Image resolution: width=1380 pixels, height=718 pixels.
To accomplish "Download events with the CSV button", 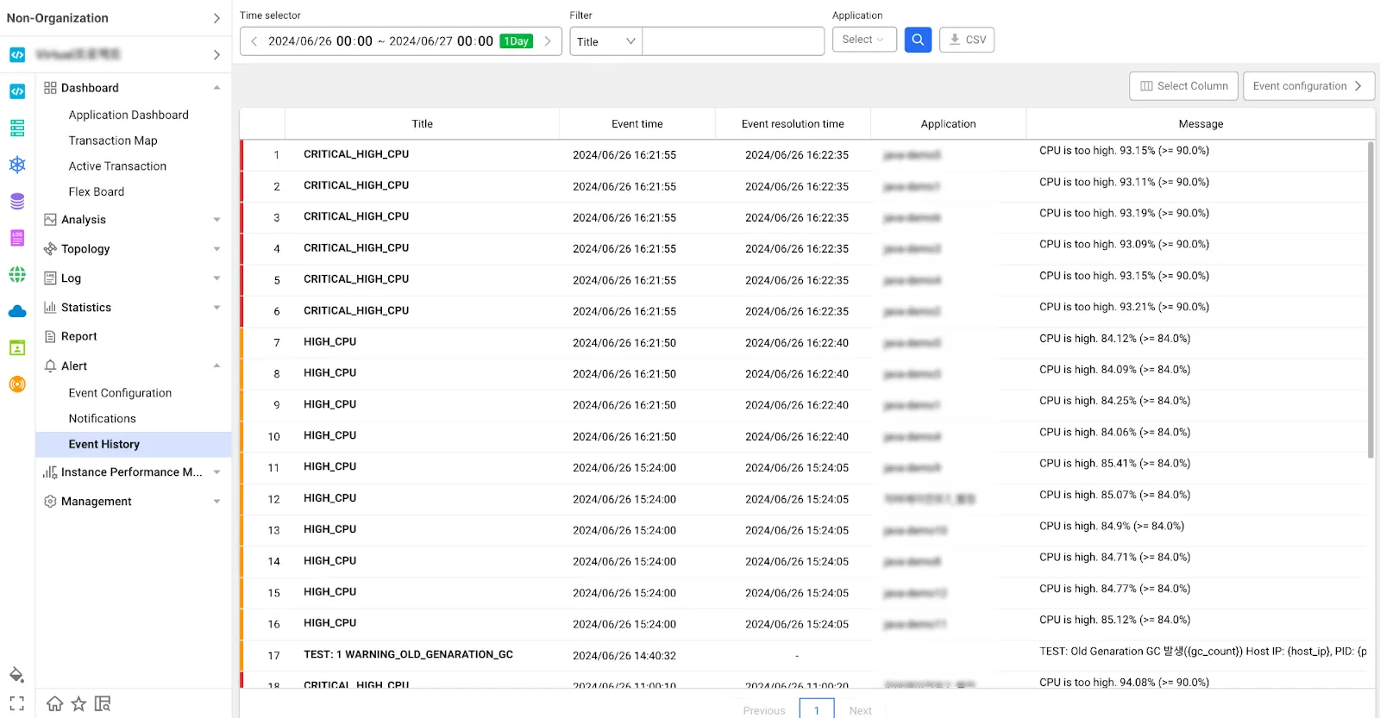I will (967, 40).
